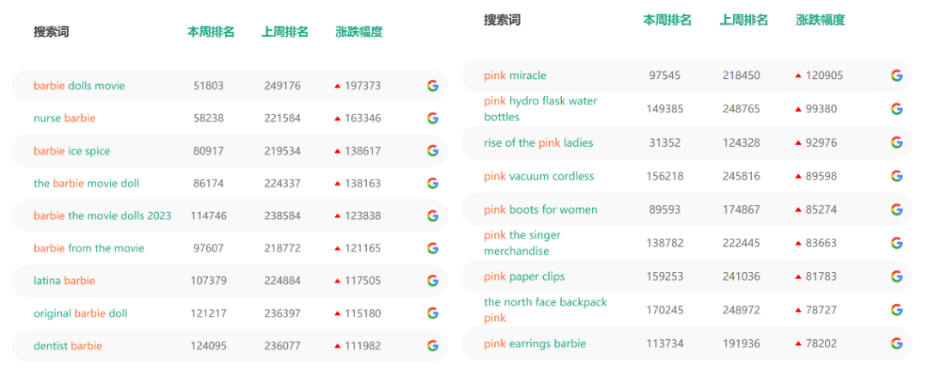
Task: Click pink hydro flask water bottles keyword
Action: (540, 109)
